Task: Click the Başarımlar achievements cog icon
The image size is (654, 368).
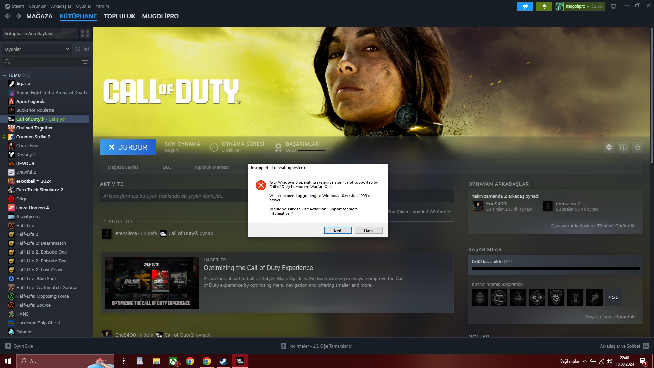Action: (x=278, y=147)
